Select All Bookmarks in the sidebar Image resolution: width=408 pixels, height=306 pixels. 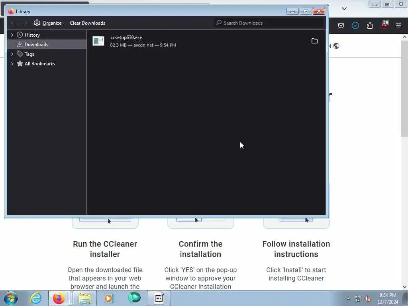point(40,64)
